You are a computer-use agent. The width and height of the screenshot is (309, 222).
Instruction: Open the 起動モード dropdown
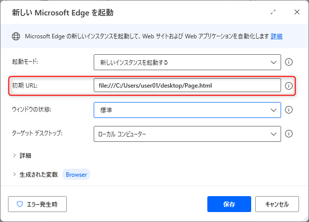coord(187,62)
